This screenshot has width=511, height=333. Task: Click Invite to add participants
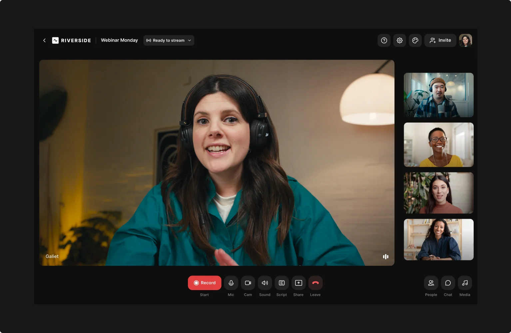pos(440,40)
